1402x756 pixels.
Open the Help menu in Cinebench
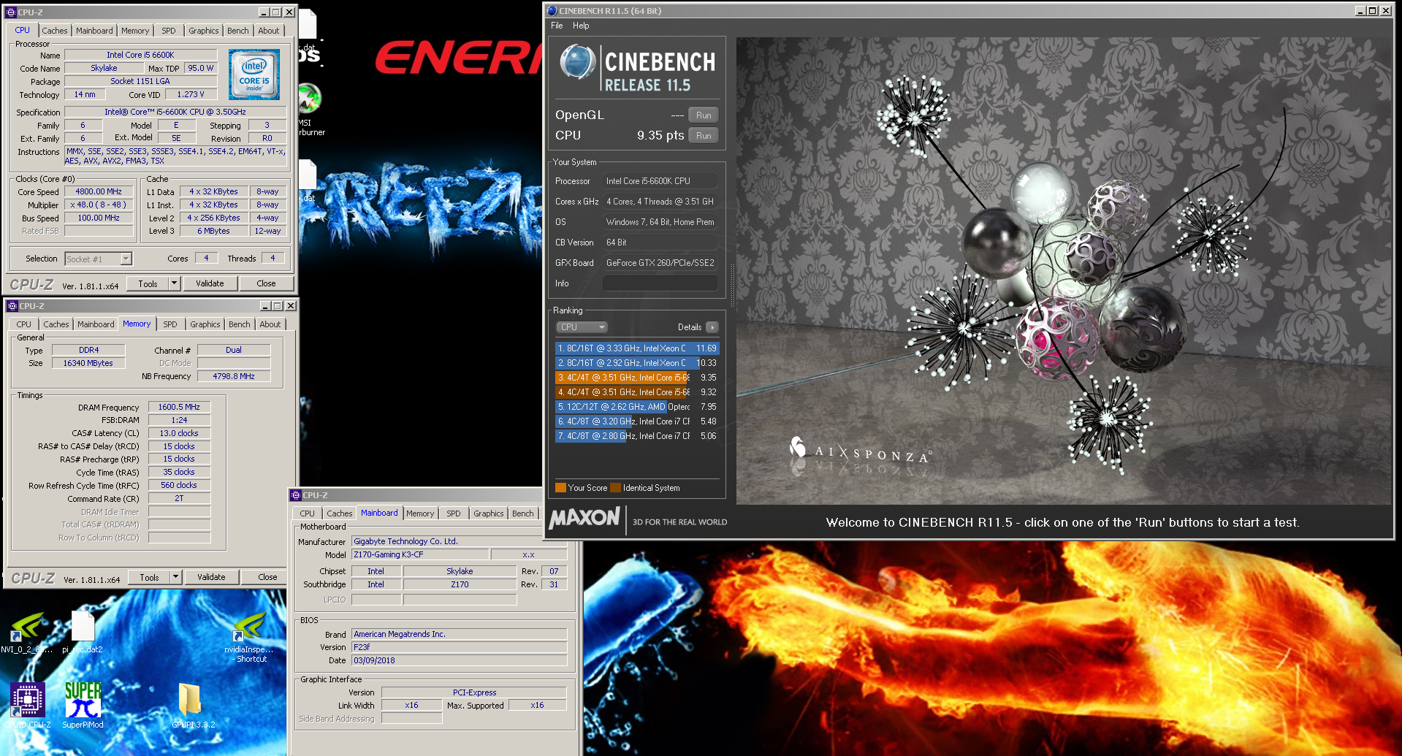pos(581,26)
